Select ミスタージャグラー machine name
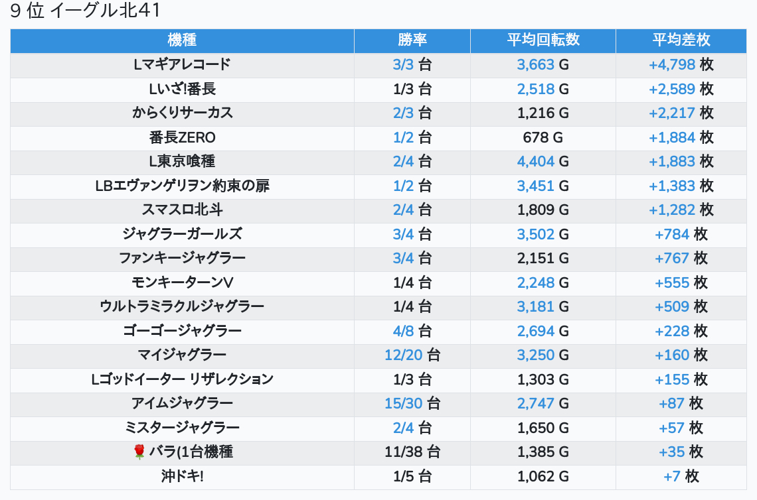Image resolution: width=757 pixels, height=500 pixels. (x=182, y=428)
